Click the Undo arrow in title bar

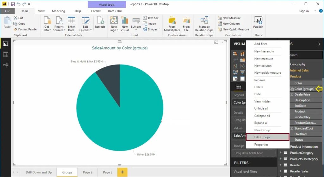pyautogui.click(x=19, y=4)
